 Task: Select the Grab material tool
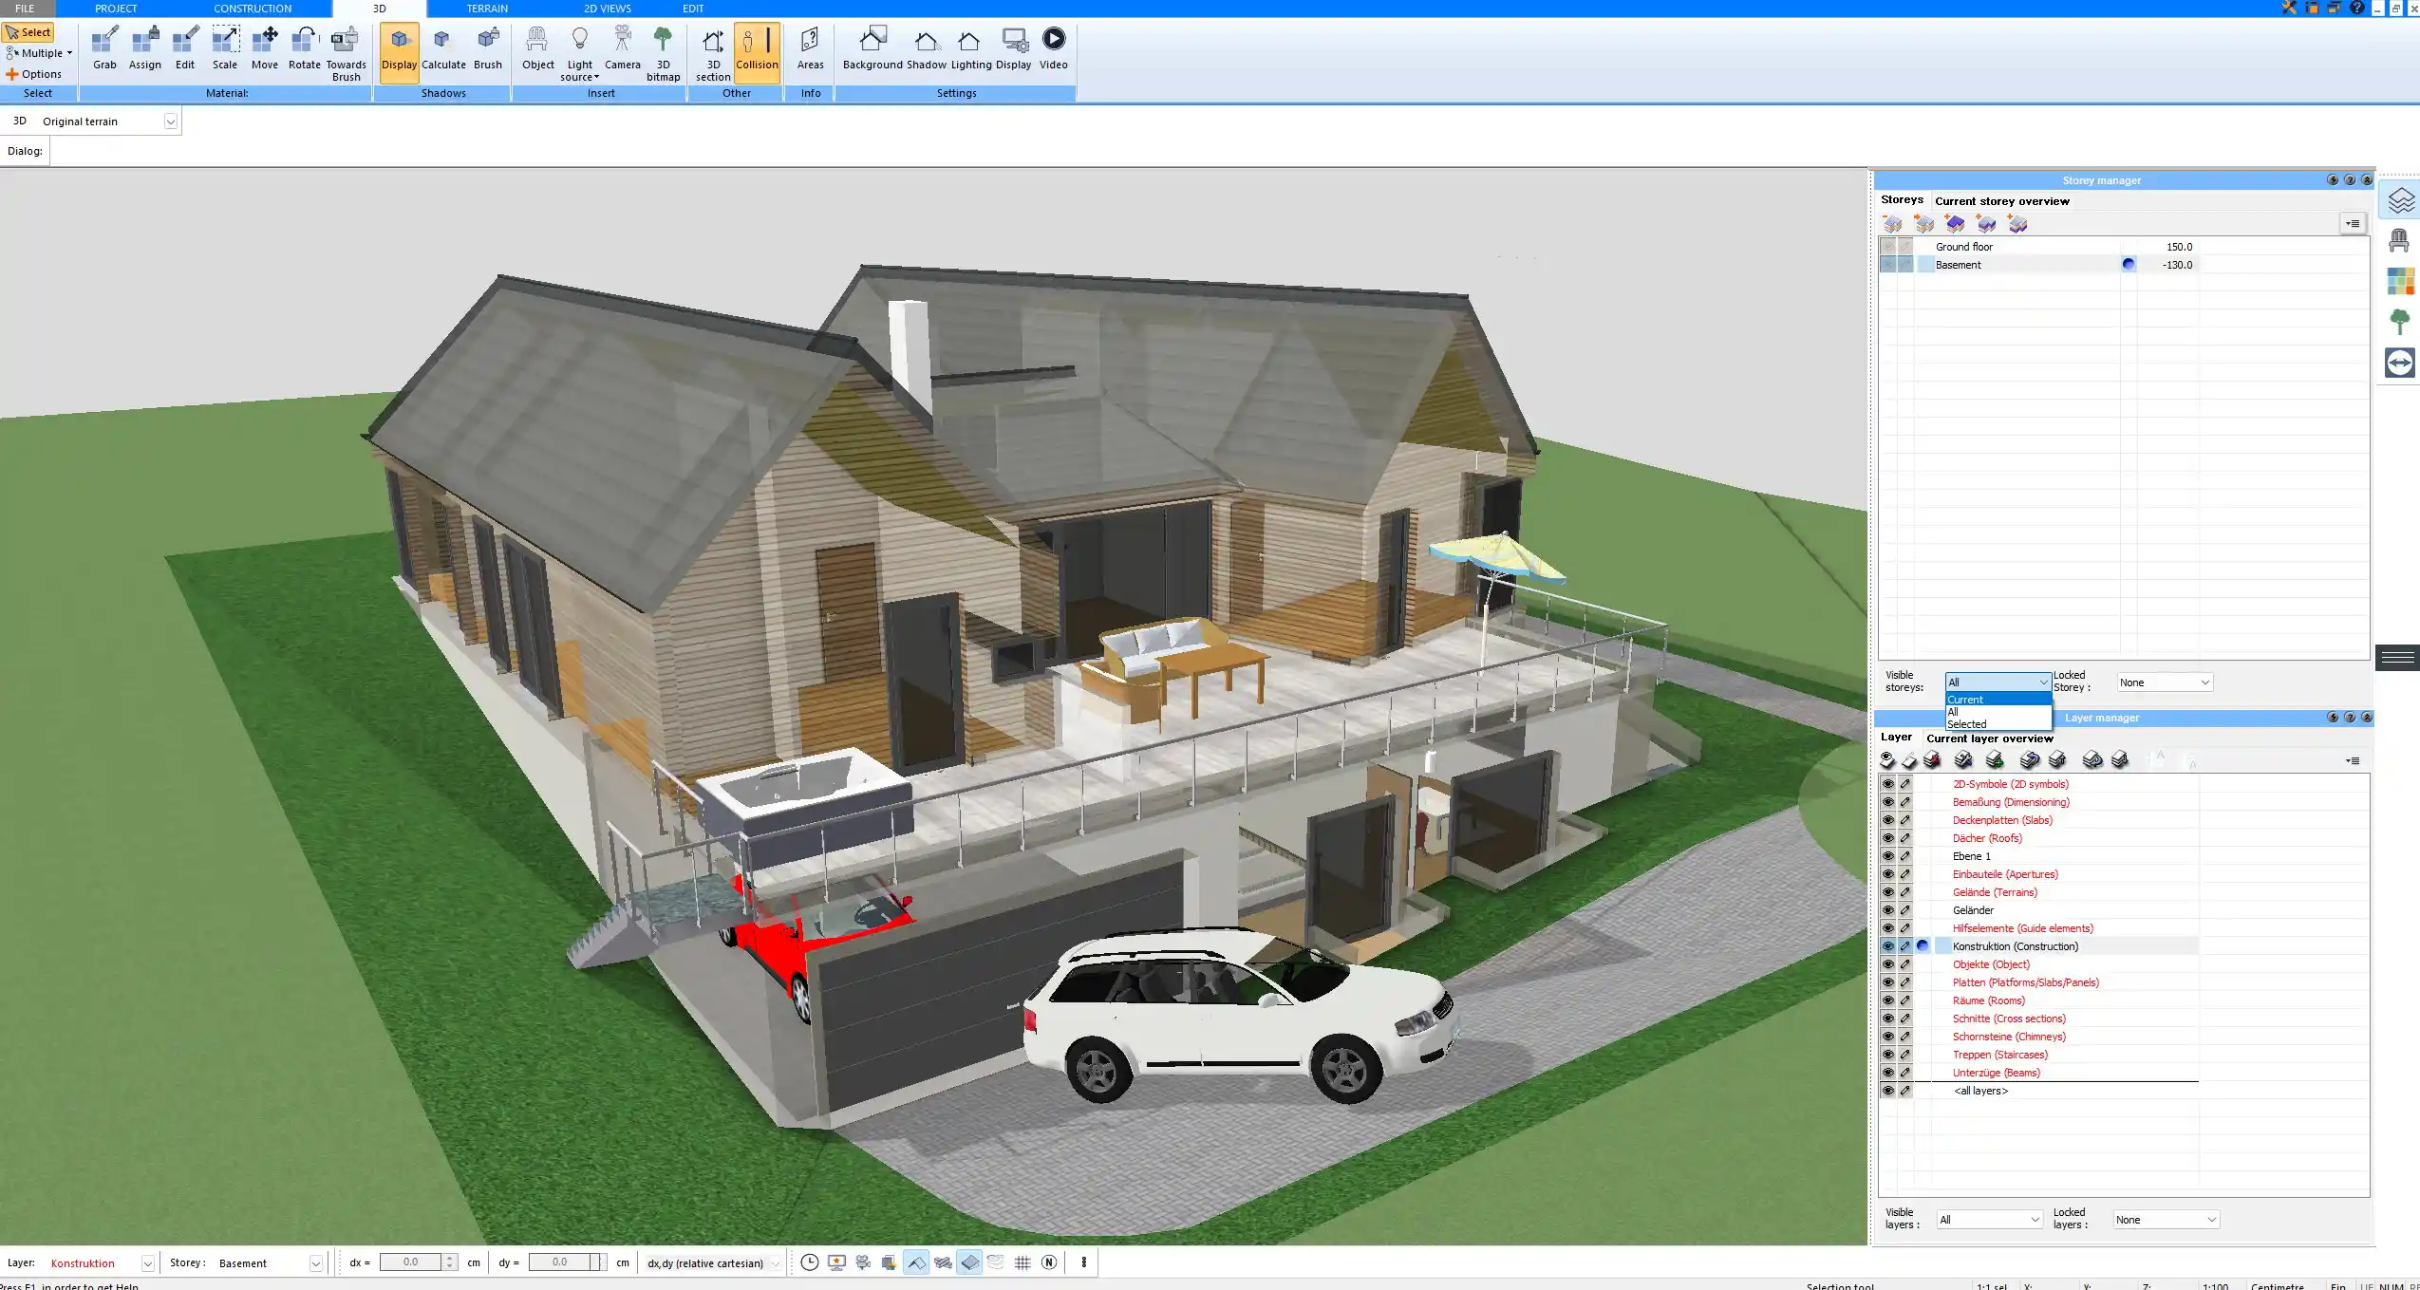coord(104,48)
